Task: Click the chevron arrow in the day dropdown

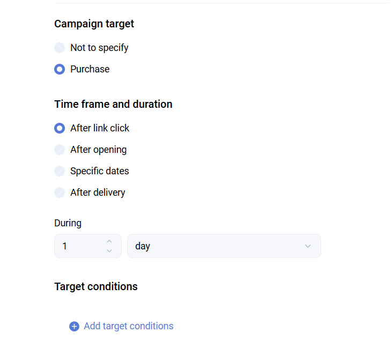Action: click(308, 246)
